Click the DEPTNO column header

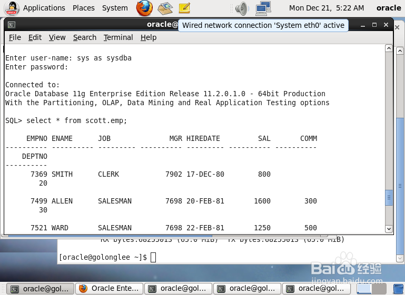(x=35, y=156)
